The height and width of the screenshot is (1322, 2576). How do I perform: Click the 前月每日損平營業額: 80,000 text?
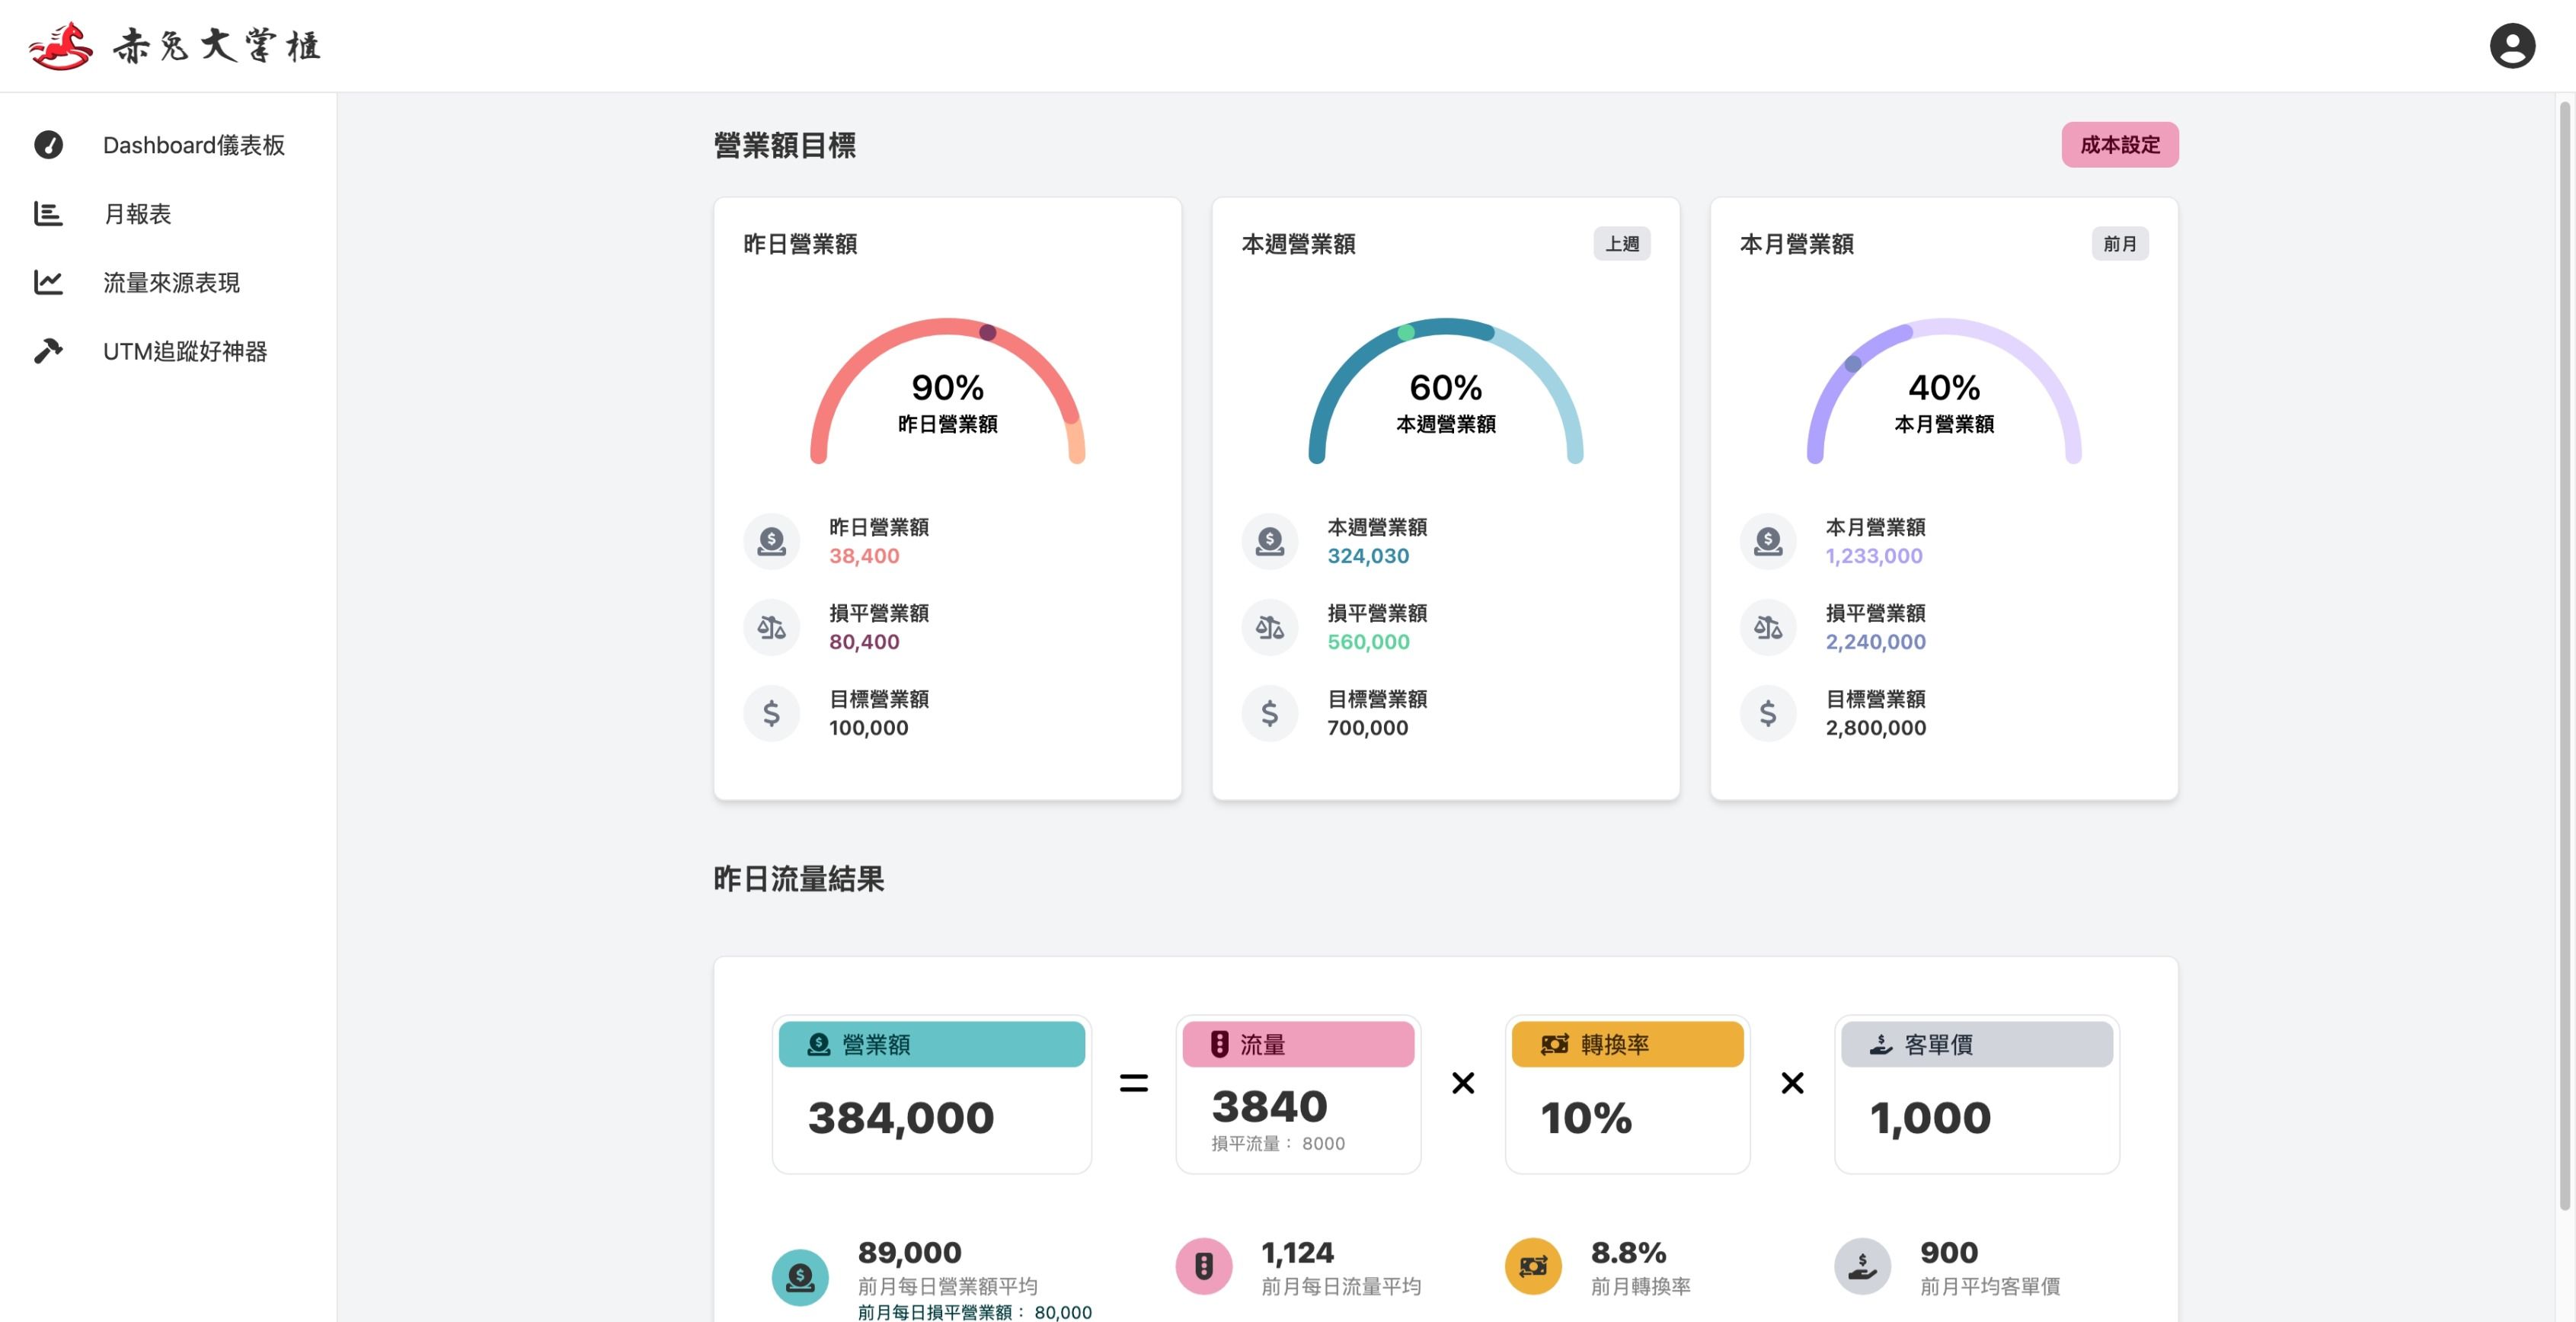pyautogui.click(x=974, y=1312)
